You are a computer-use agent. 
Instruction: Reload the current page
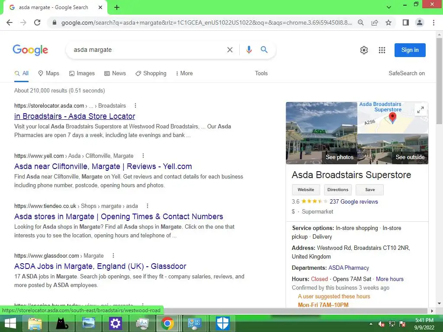click(37, 22)
